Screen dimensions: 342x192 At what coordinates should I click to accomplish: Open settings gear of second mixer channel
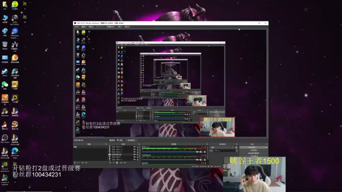205,160
